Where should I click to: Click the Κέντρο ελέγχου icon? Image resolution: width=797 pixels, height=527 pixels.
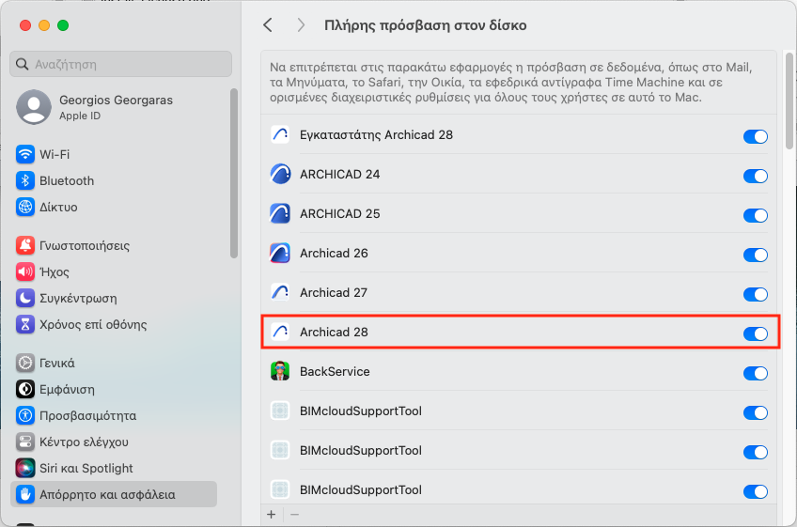24,442
